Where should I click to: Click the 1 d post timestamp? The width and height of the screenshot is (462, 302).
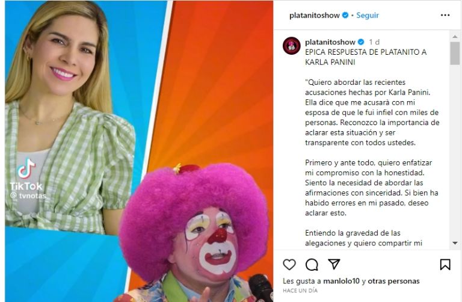pyautogui.click(x=374, y=42)
